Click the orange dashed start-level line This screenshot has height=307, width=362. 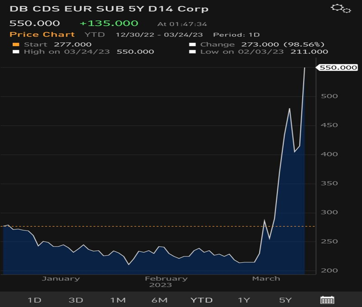158,226
